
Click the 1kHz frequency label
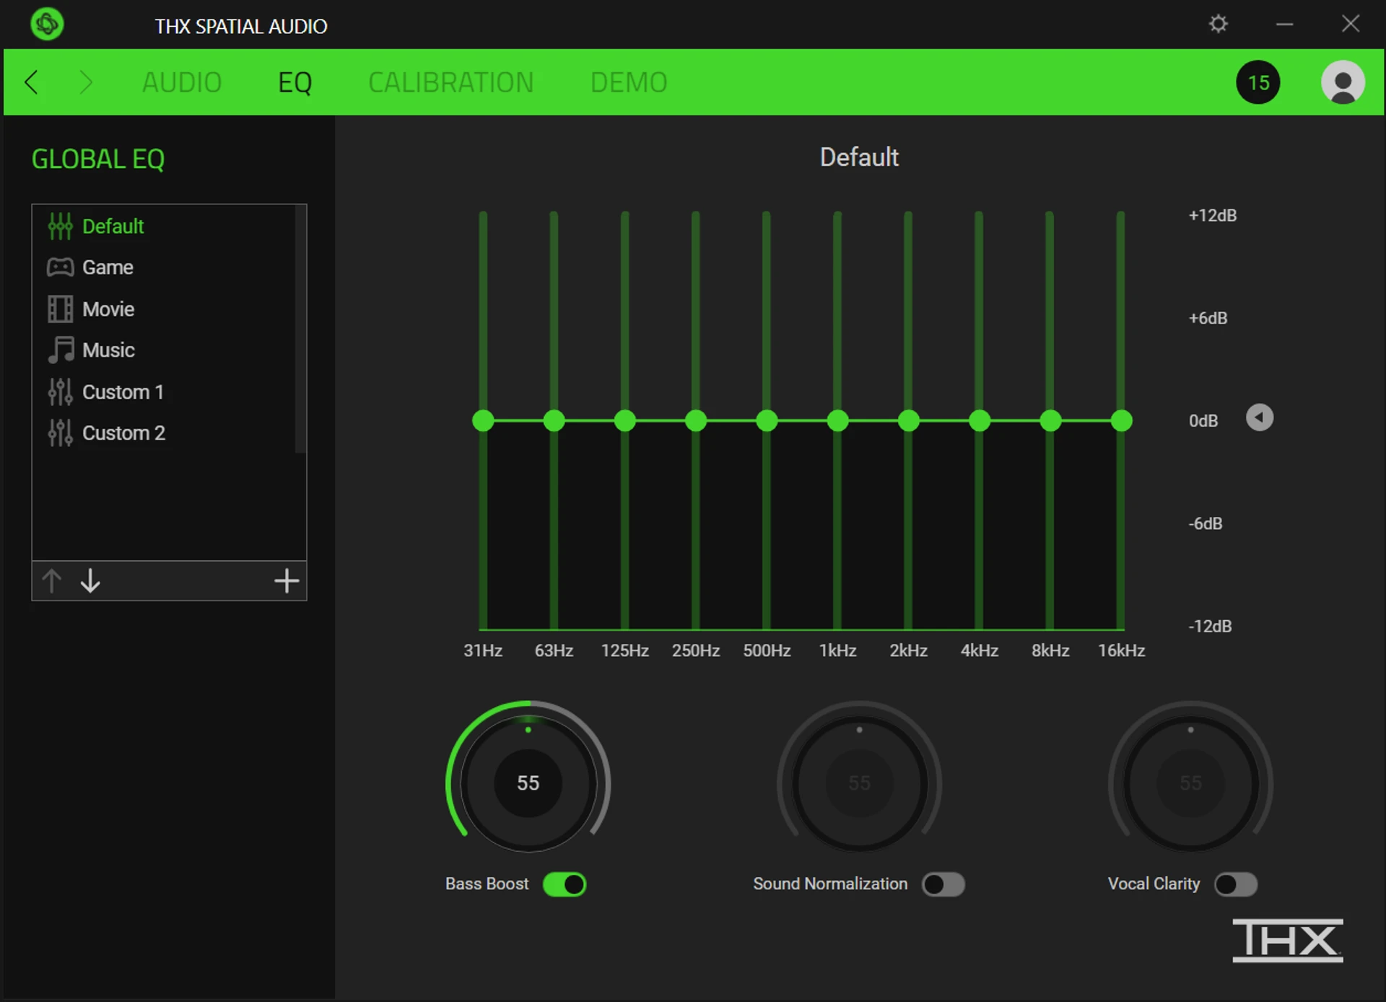837,651
